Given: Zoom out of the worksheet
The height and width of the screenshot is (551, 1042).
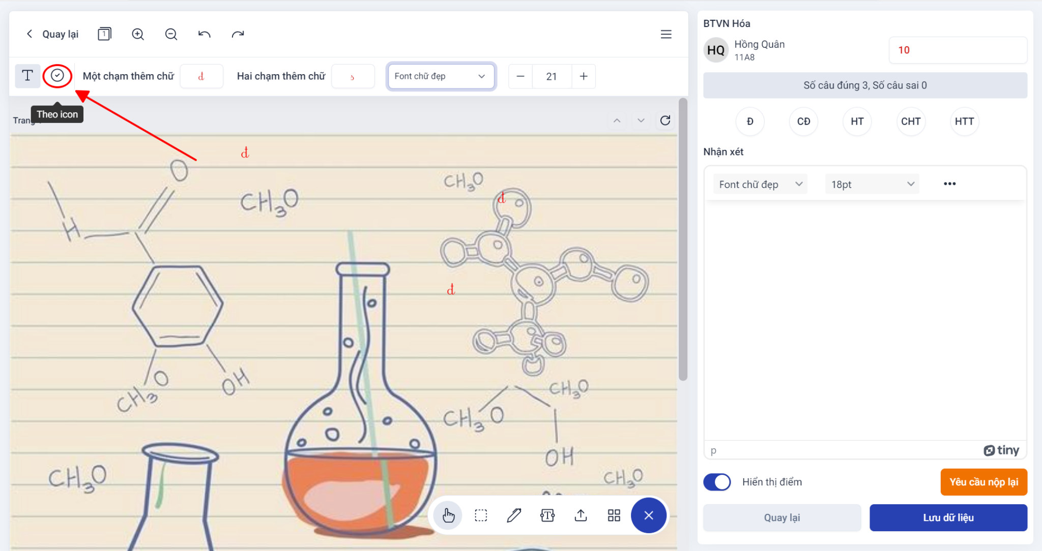Looking at the screenshot, I should tap(171, 34).
